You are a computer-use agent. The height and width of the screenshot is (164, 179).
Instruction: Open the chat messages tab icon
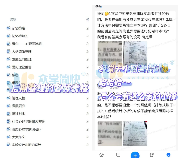[102, 155]
